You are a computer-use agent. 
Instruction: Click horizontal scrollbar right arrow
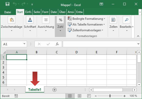[134, 90]
